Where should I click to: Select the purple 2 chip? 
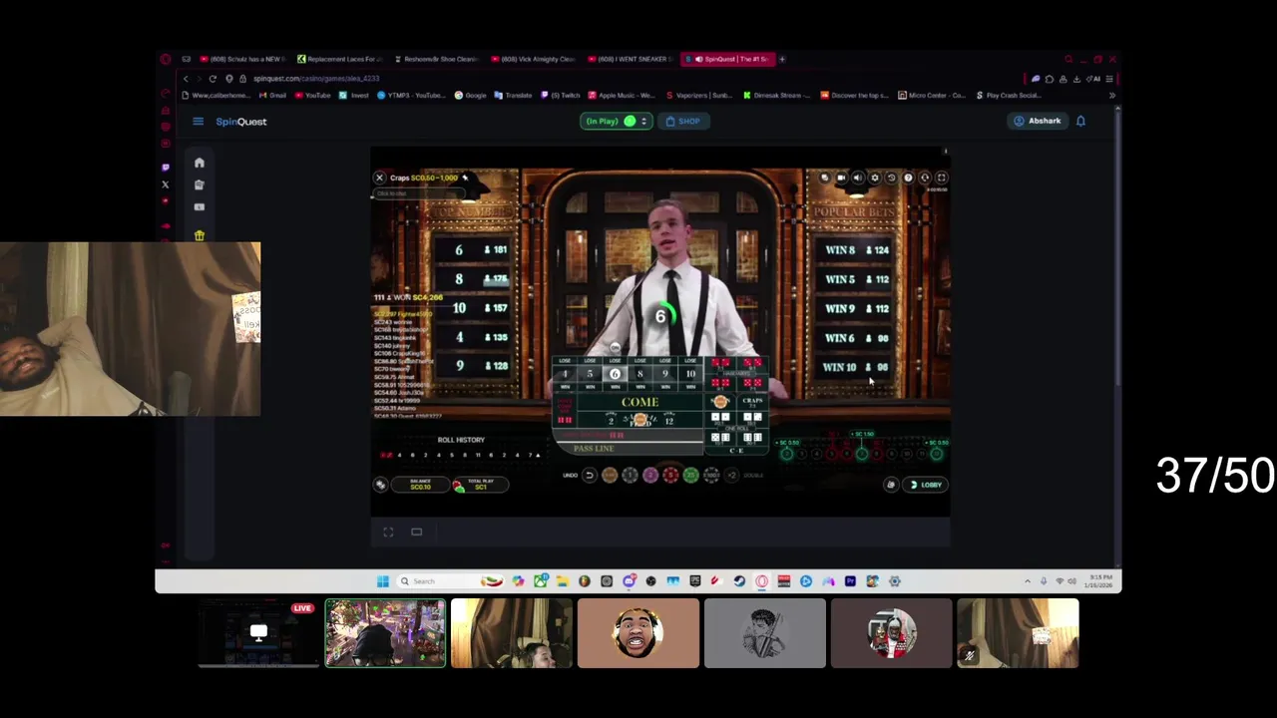650,475
